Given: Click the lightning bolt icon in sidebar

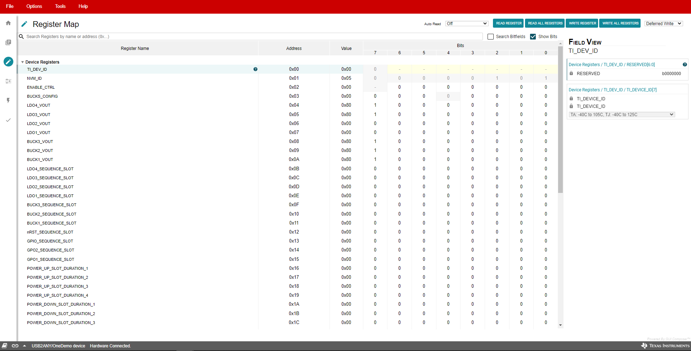Looking at the screenshot, I should click(x=8, y=101).
